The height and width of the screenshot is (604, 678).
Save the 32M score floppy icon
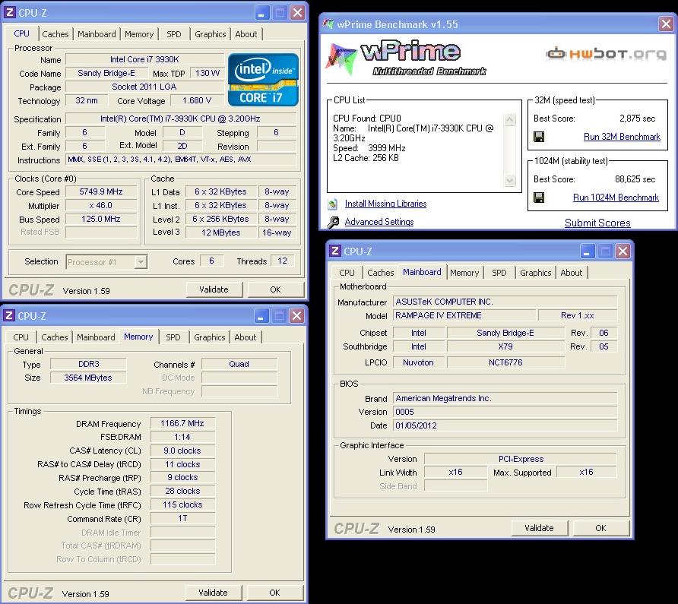539,137
